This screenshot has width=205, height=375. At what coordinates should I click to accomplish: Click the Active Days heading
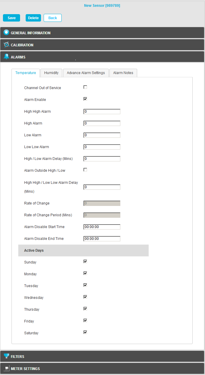coord(34,250)
